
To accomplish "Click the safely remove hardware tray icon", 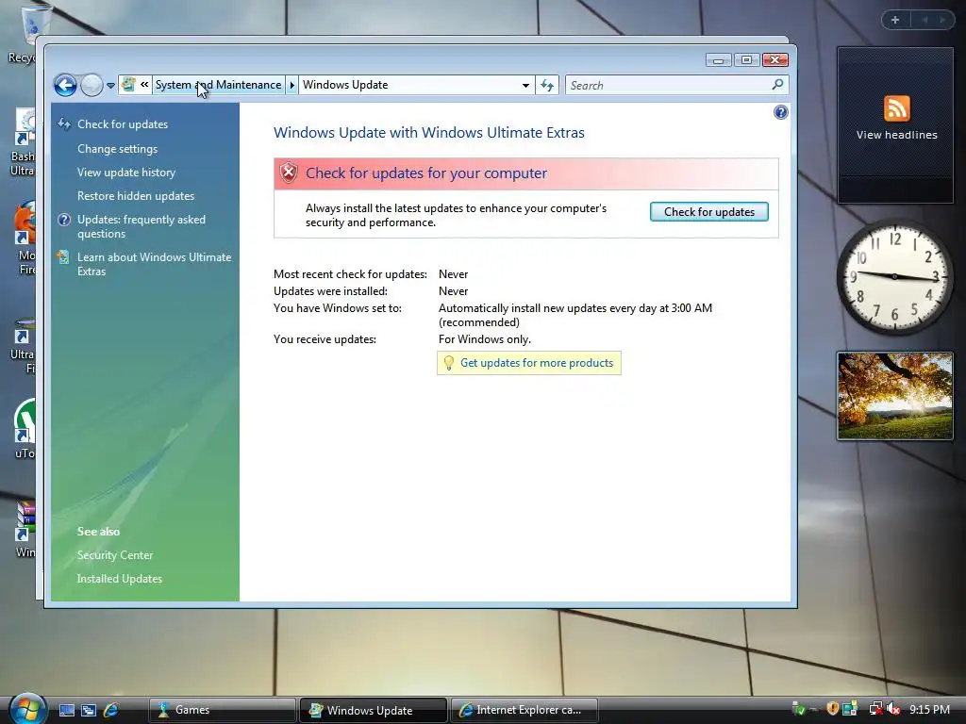I will [798, 710].
